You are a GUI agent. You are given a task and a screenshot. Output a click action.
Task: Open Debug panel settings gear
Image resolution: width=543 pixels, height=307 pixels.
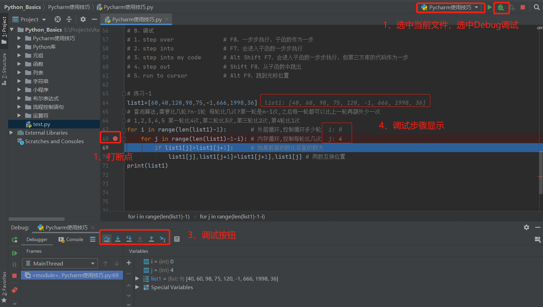[527, 227]
